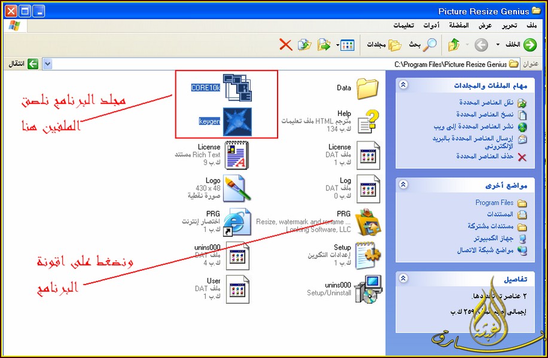The width and height of the screenshot is (548, 358).
Task: Select the PRG application icon by Lonking Software
Action: tap(368, 222)
